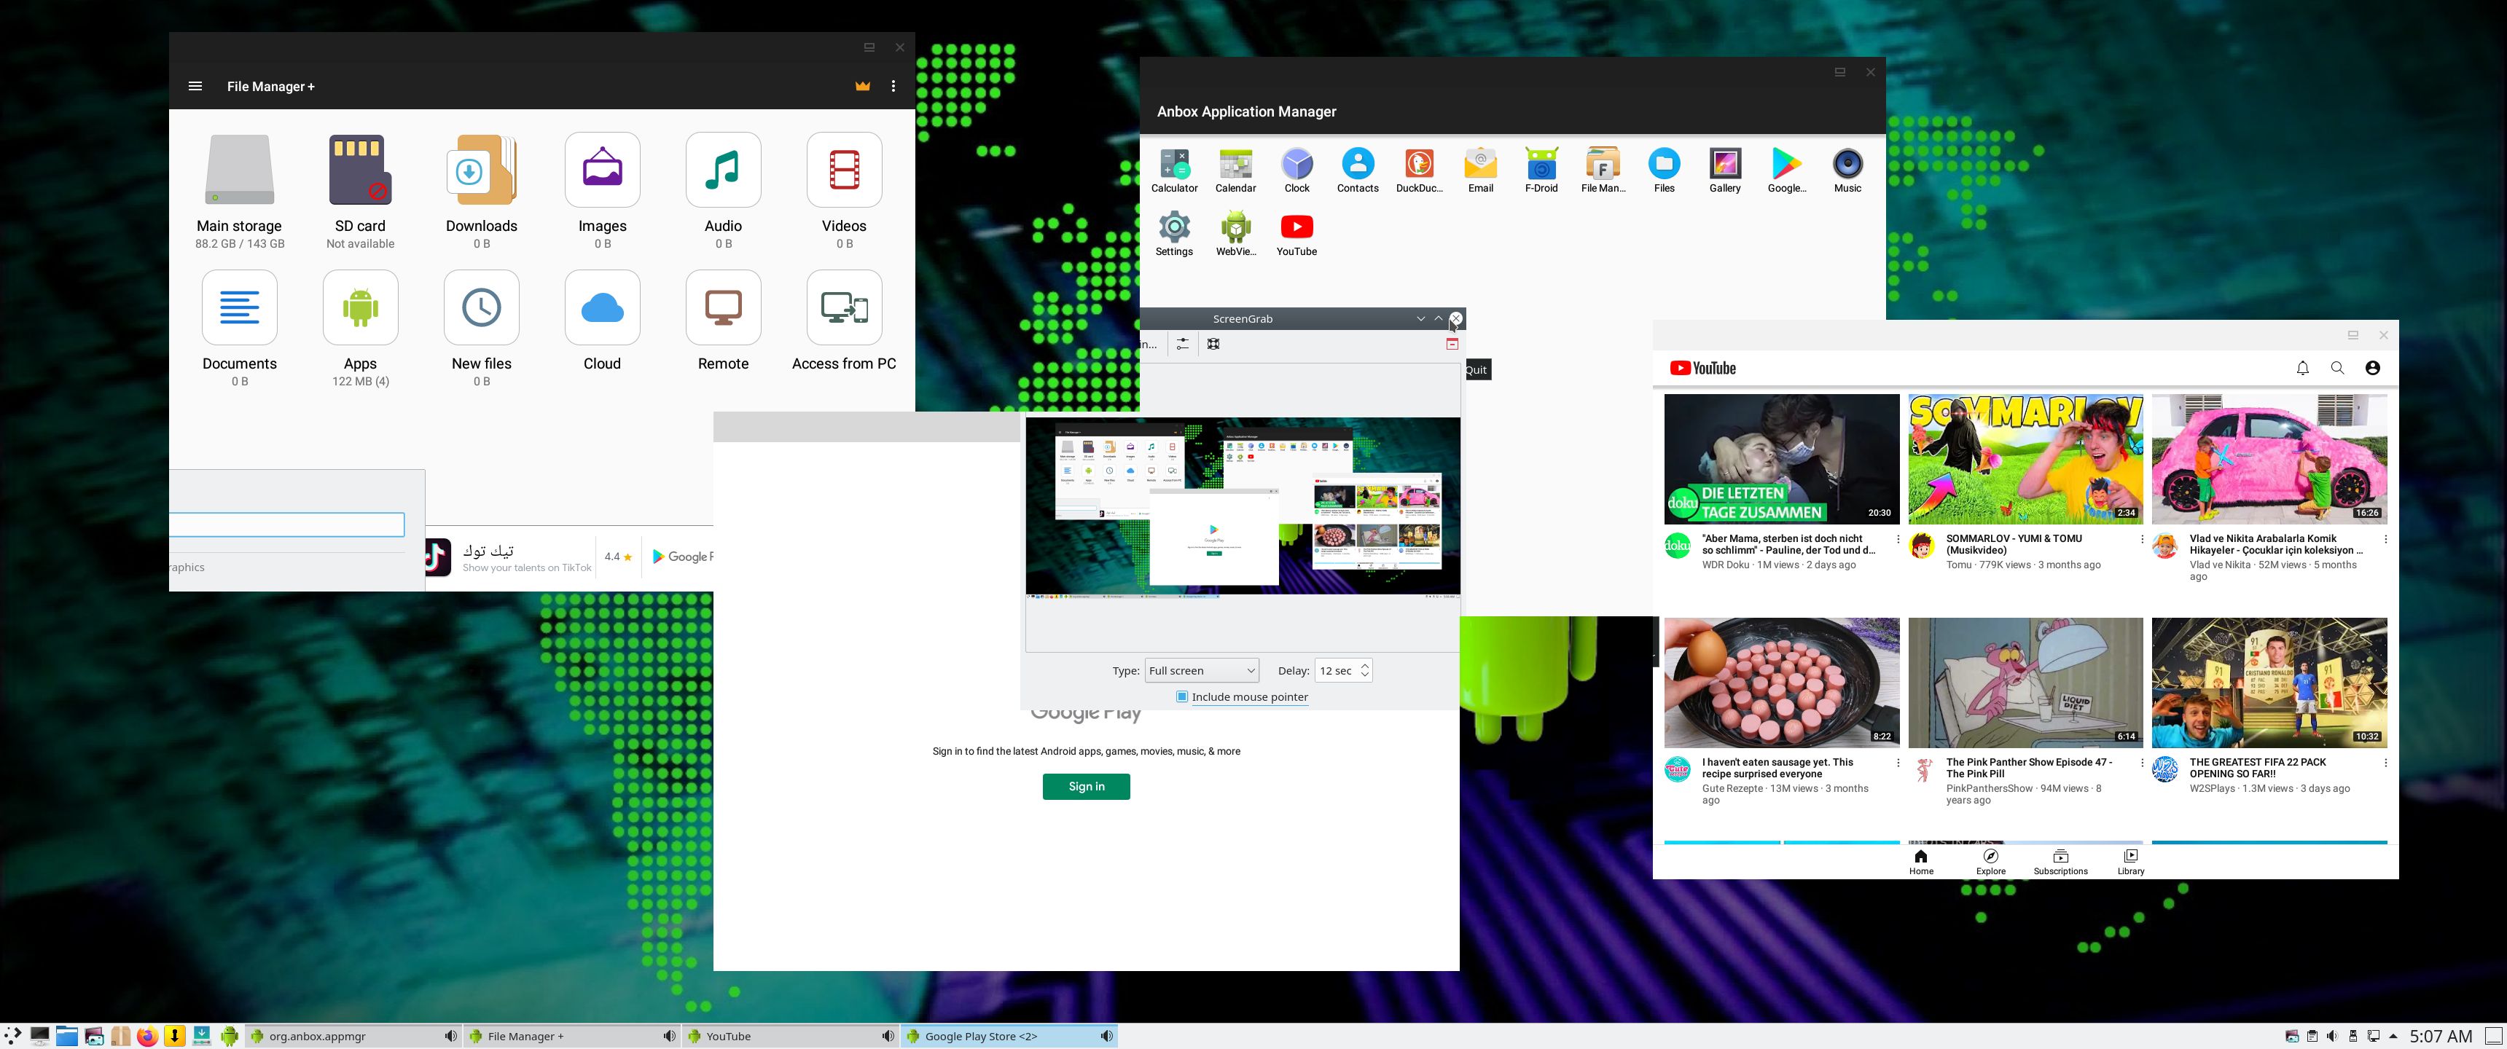Open the screenshot Type dropdown
The height and width of the screenshot is (1049, 2507).
point(1202,670)
